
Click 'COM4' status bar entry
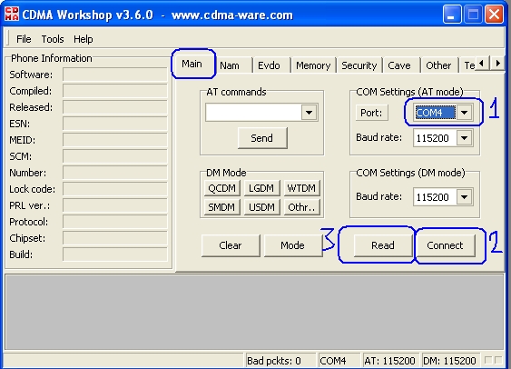pos(339,361)
